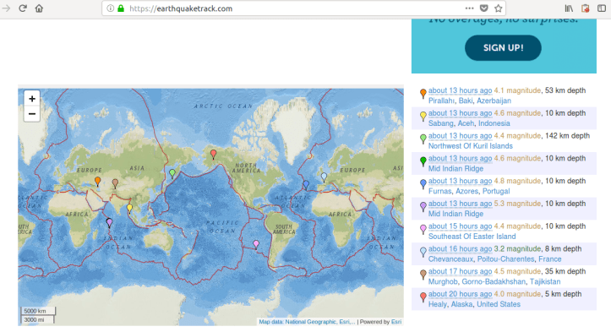Open the Southeast Of Easter Island link
Image resolution: width=611 pixels, height=332 pixels.
[x=472, y=237]
